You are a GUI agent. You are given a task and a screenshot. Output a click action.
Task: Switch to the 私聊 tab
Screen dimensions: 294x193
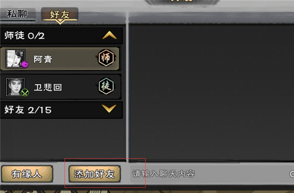click(17, 14)
